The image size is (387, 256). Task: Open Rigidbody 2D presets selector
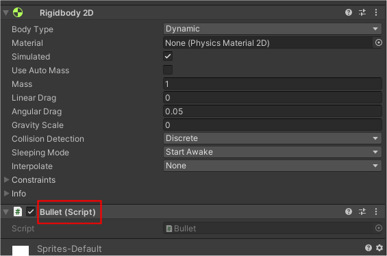coord(362,12)
